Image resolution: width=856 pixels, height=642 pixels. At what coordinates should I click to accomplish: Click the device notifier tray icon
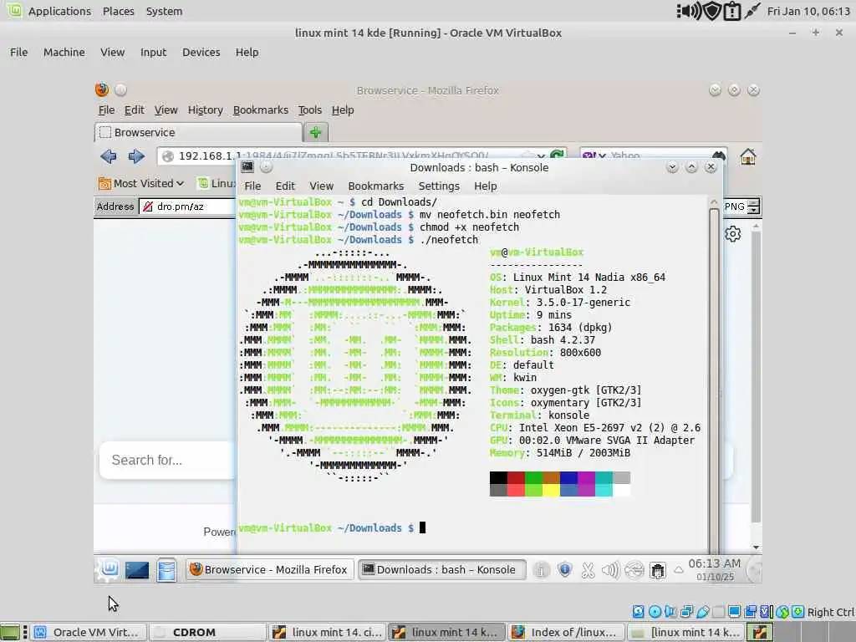658,571
